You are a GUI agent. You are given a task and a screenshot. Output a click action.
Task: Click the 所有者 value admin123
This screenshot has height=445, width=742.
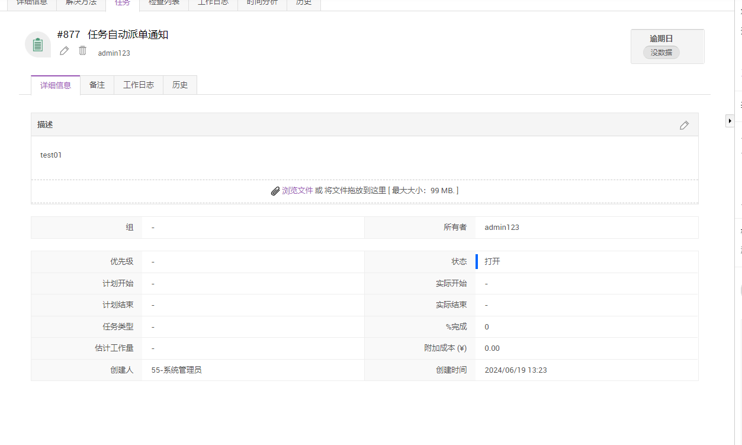[502, 228]
